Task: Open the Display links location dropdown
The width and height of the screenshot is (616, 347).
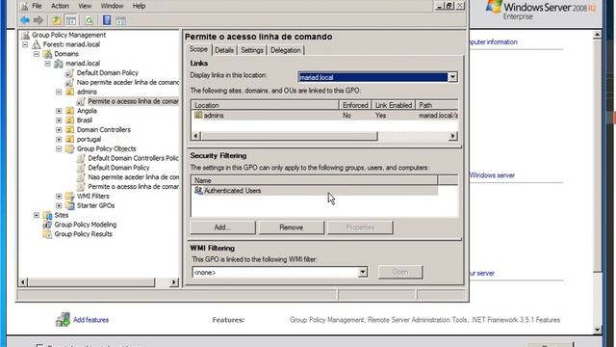Action: pyautogui.click(x=452, y=77)
